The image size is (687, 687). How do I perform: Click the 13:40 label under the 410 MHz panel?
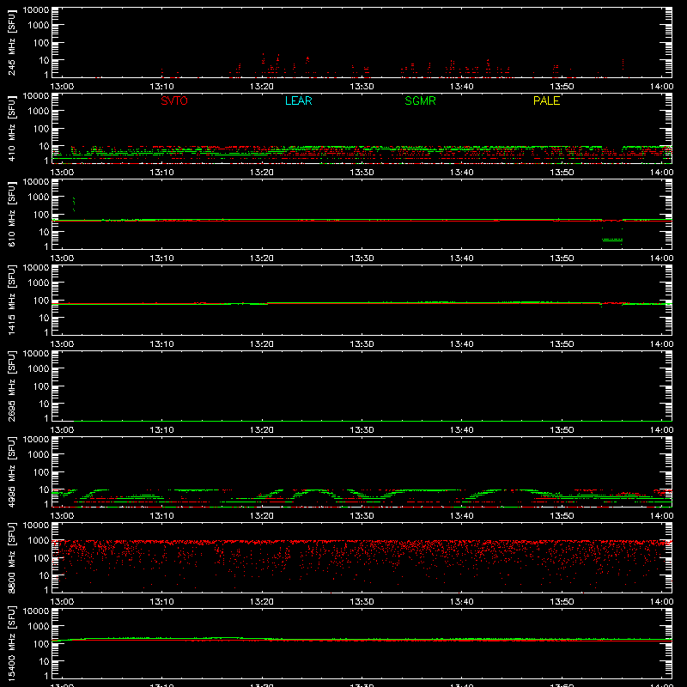point(461,173)
